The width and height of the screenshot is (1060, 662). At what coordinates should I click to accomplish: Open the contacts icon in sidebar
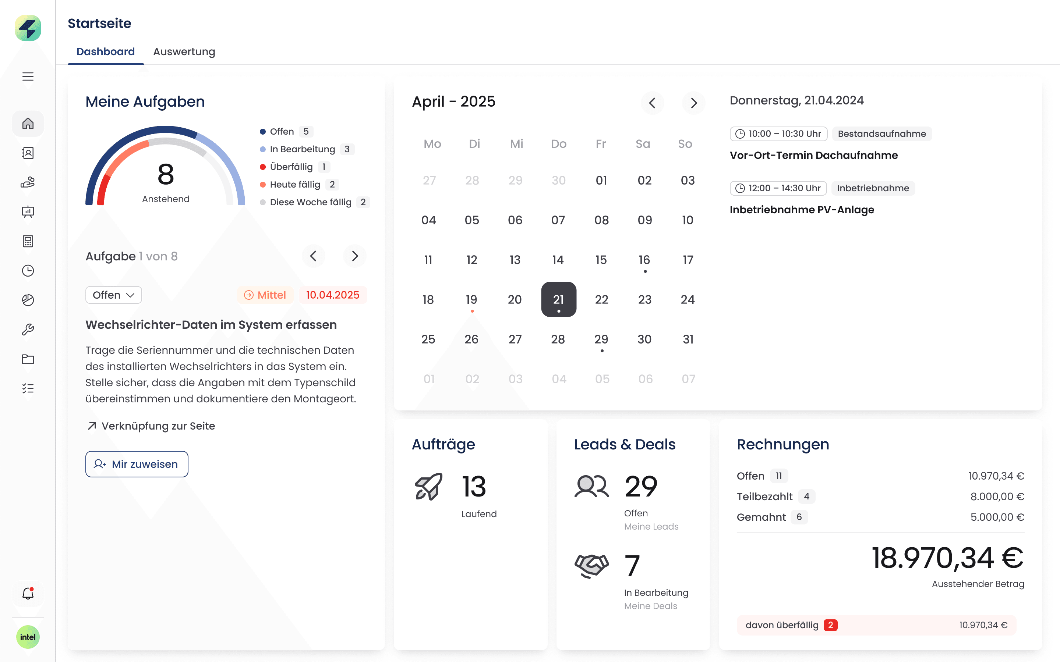pyautogui.click(x=28, y=153)
